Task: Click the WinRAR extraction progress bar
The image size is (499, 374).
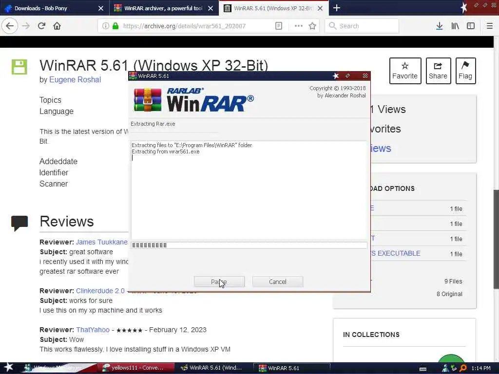Action: (x=249, y=245)
